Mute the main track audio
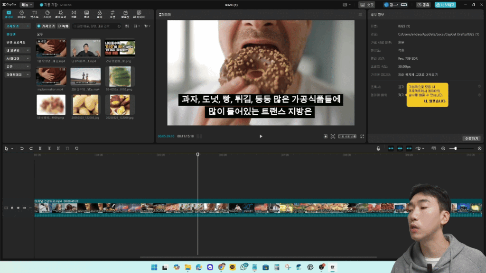The width and height of the screenshot is (486, 273). click(x=24, y=208)
